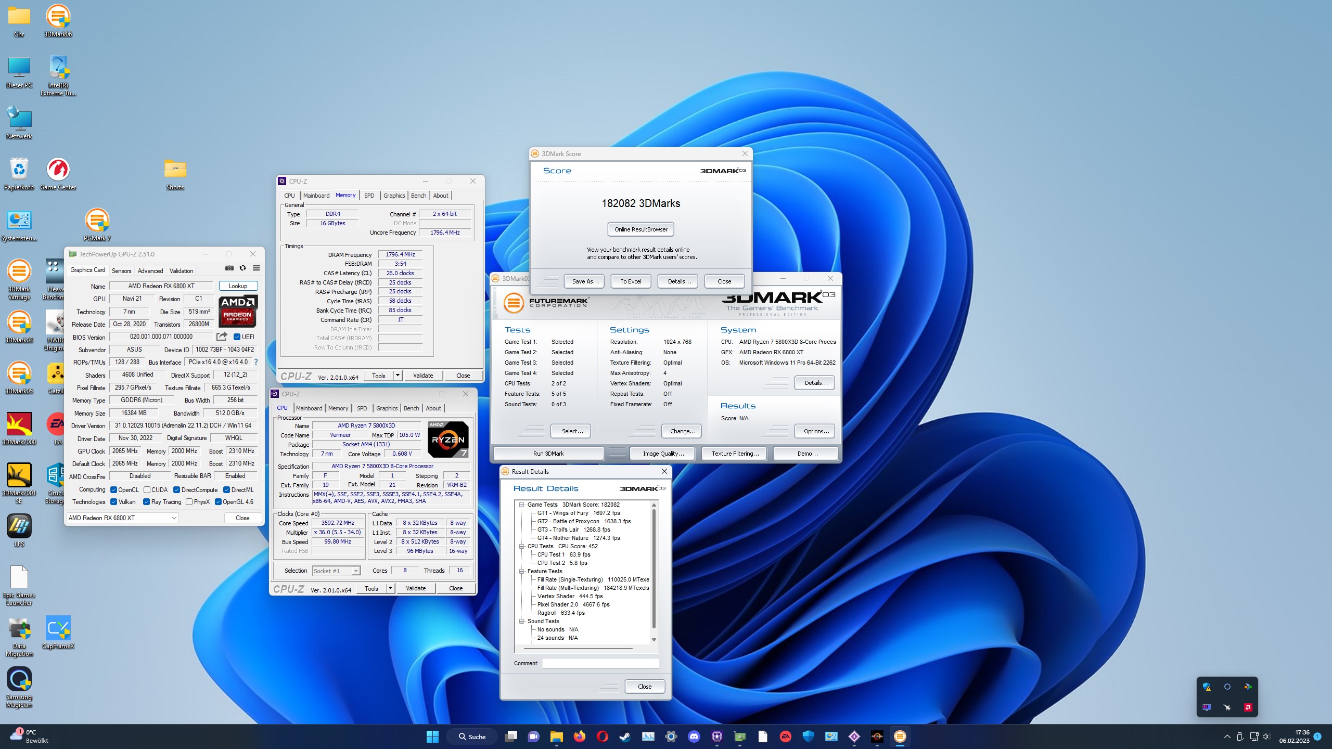Click the AMD tray icon in overflow panel
The image size is (1332, 749).
[x=1248, y=707]
